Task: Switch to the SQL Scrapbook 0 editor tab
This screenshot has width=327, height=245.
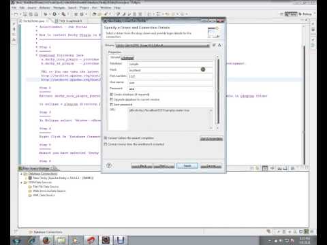Action: click(70, 21)
